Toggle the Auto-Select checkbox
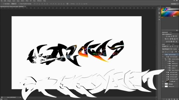The image size is (179, 100). [x=3, y=4]
